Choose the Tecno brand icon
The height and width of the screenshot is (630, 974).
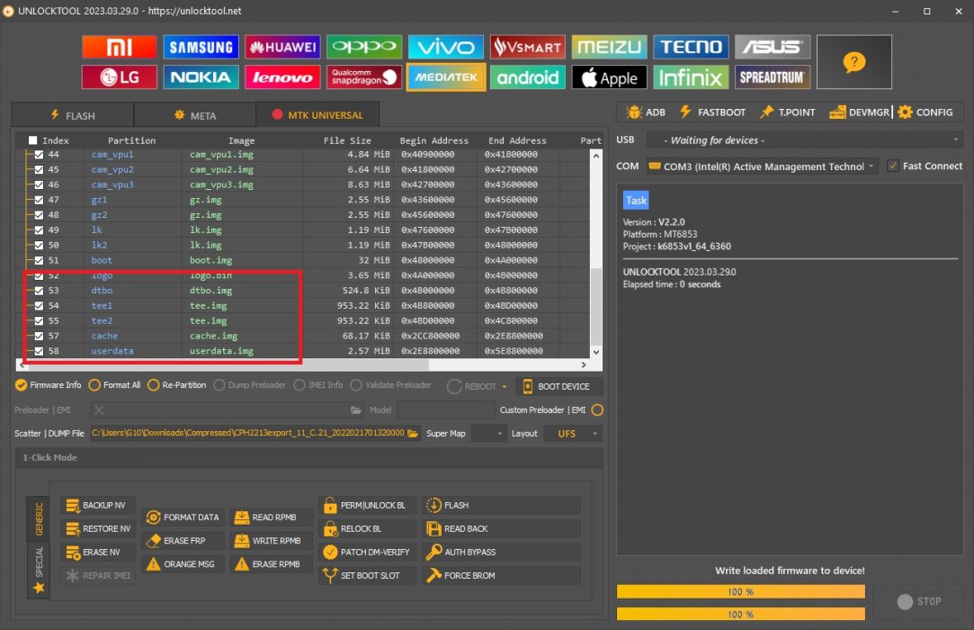(691, 47)
